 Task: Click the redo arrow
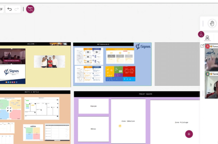(16, 9)
